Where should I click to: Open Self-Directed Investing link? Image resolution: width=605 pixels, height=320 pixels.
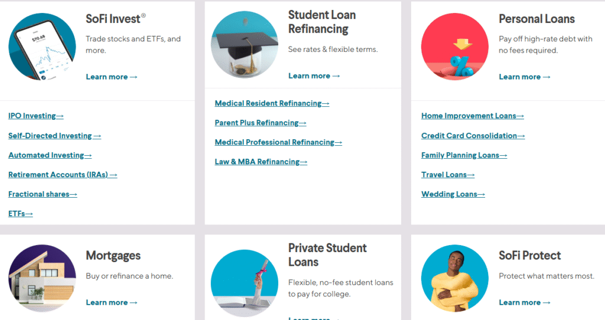[x=54, y=136]
